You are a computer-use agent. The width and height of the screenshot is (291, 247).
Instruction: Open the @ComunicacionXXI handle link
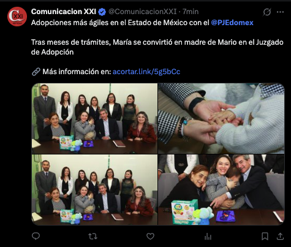pos(142,12)
